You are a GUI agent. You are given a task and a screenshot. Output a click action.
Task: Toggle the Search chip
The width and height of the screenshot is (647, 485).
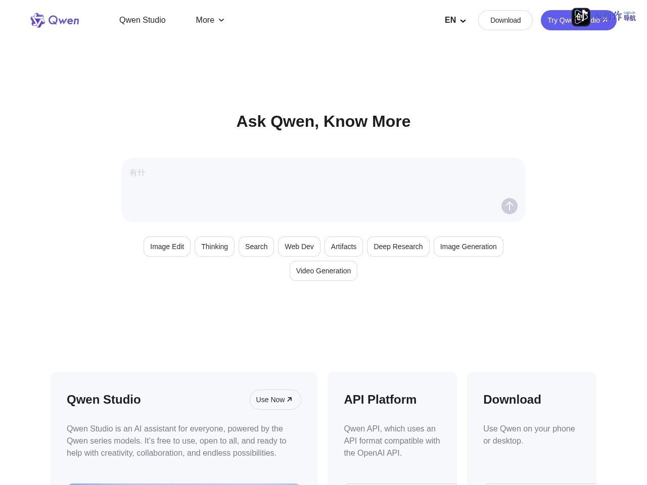click(x=256, y=247)
